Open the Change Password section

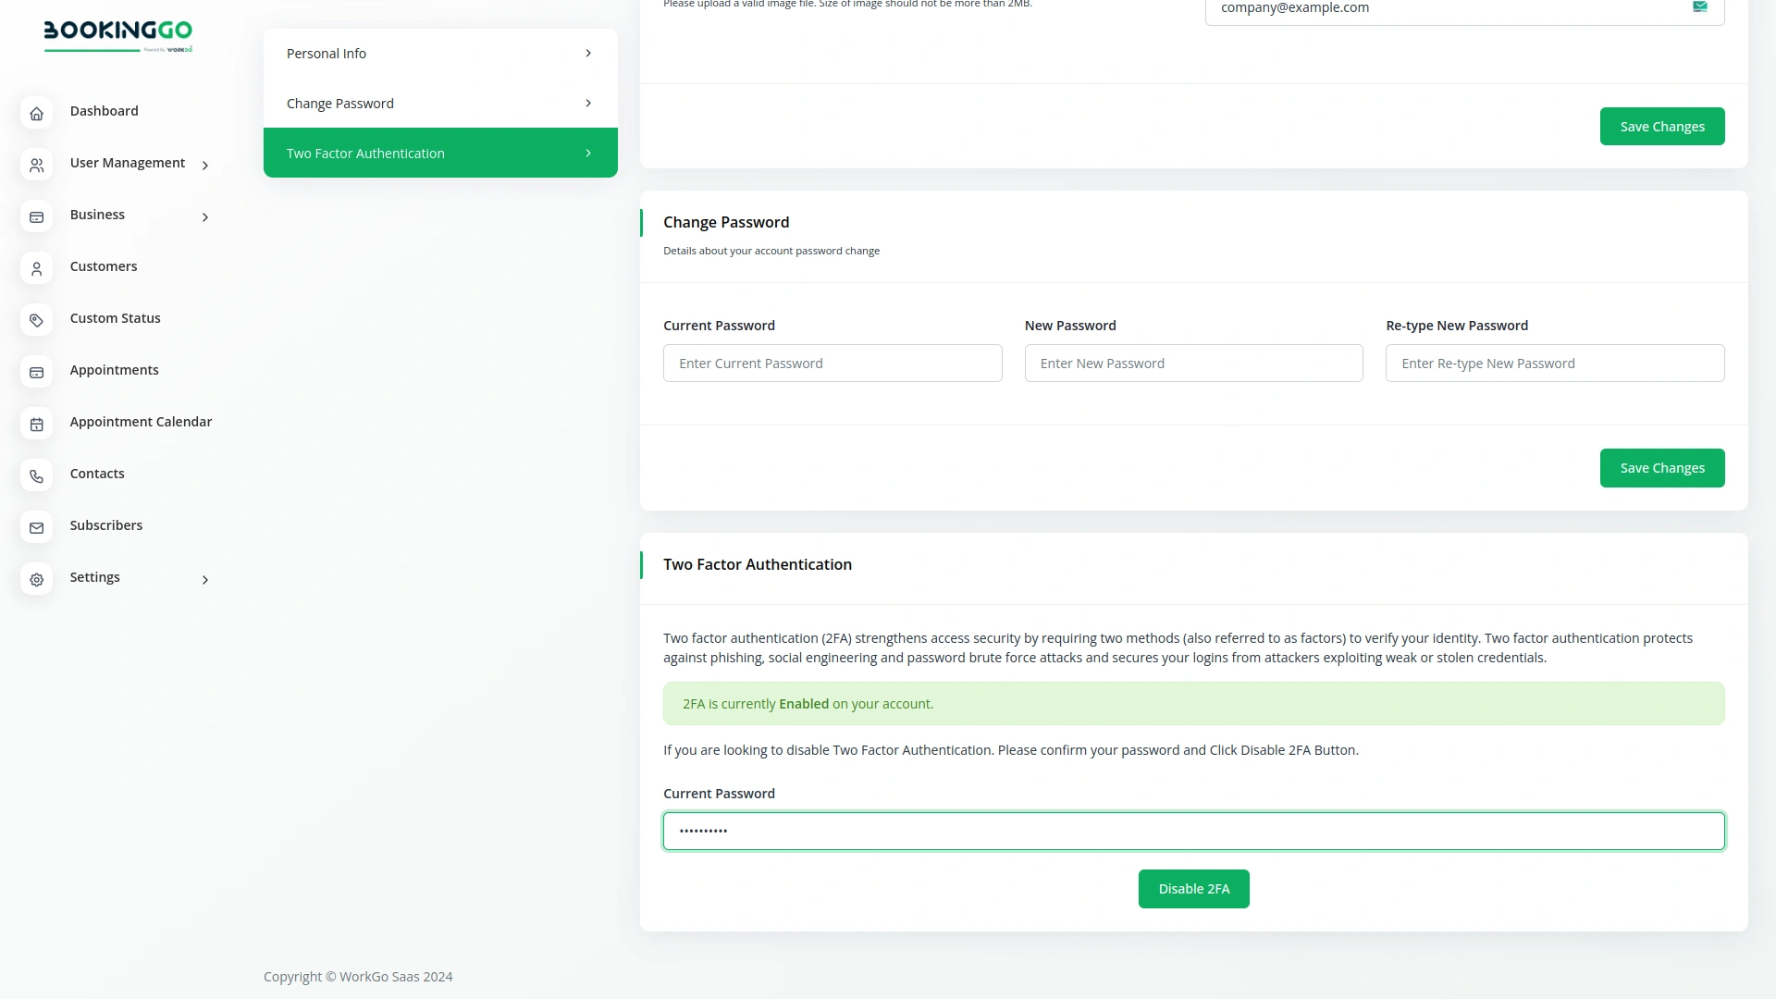click(x=440, y=103)
